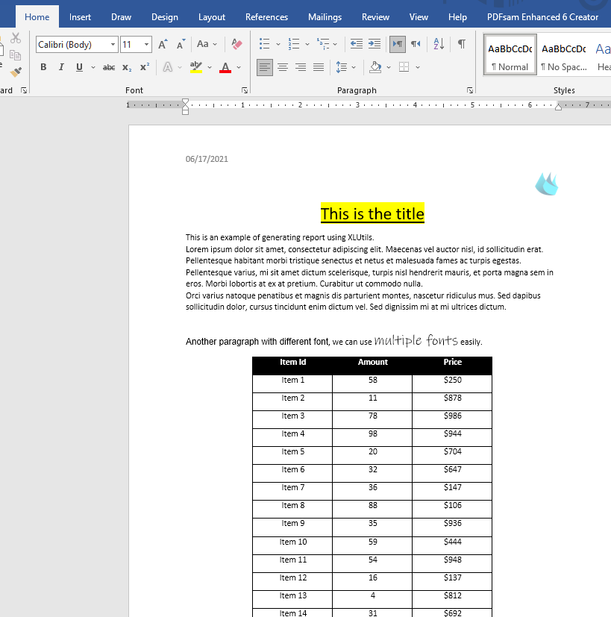Click the line spacing icon

tap(341, 67)
